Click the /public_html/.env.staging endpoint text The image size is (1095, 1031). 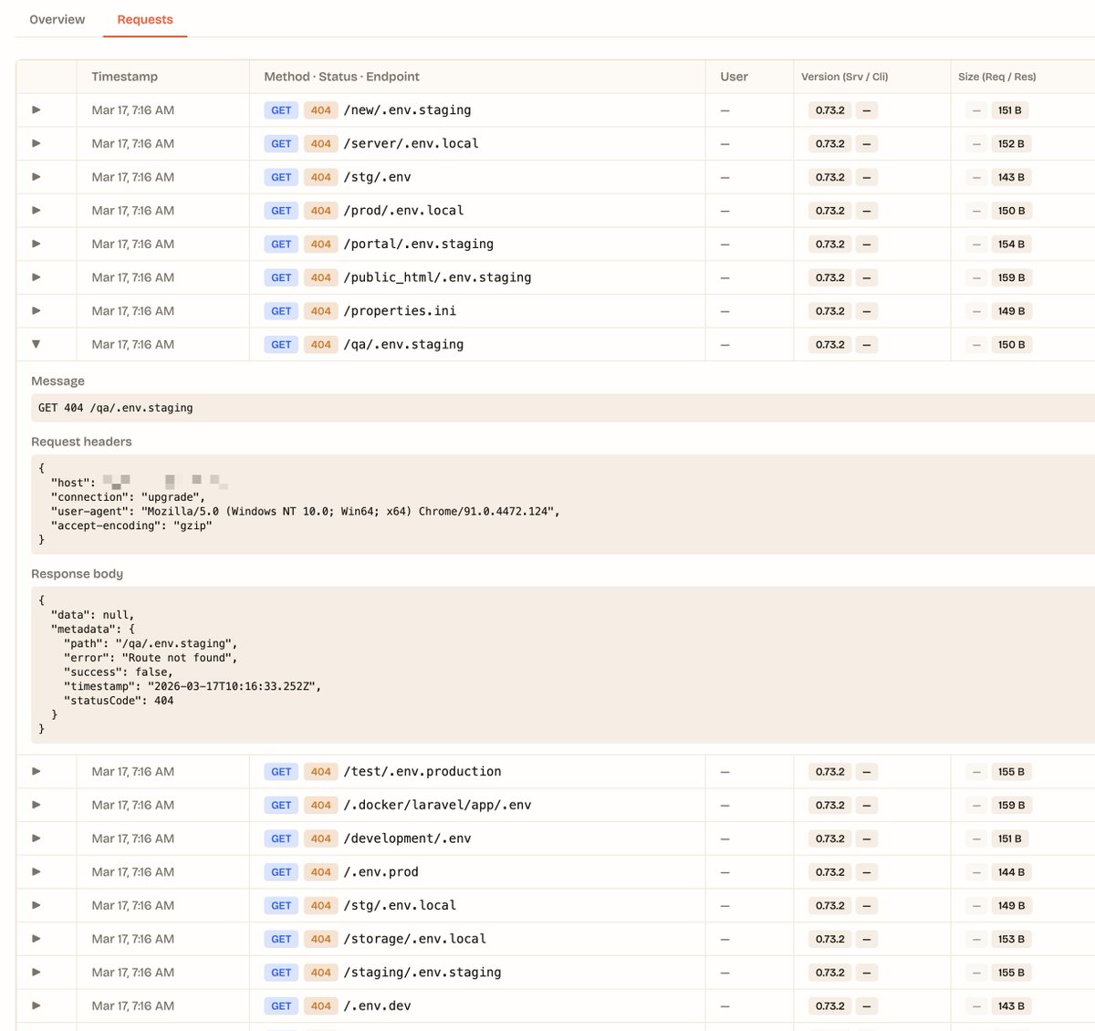point(437,277)
